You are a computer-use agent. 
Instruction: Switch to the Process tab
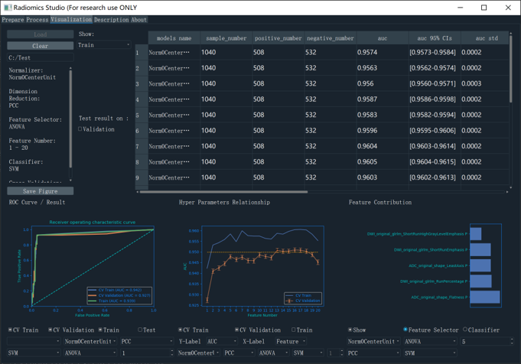coord(37,20)
